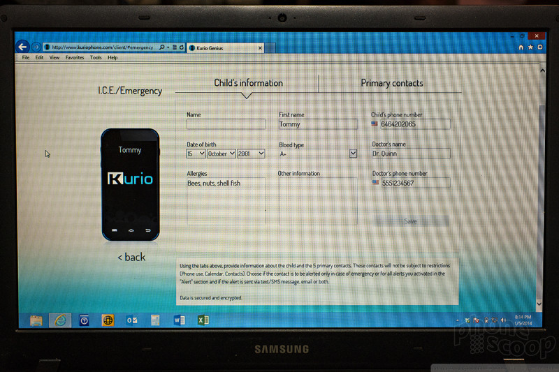Open Favorites star icon
Viewport: 559px width, 372px height.
click(x=530, y=47)
